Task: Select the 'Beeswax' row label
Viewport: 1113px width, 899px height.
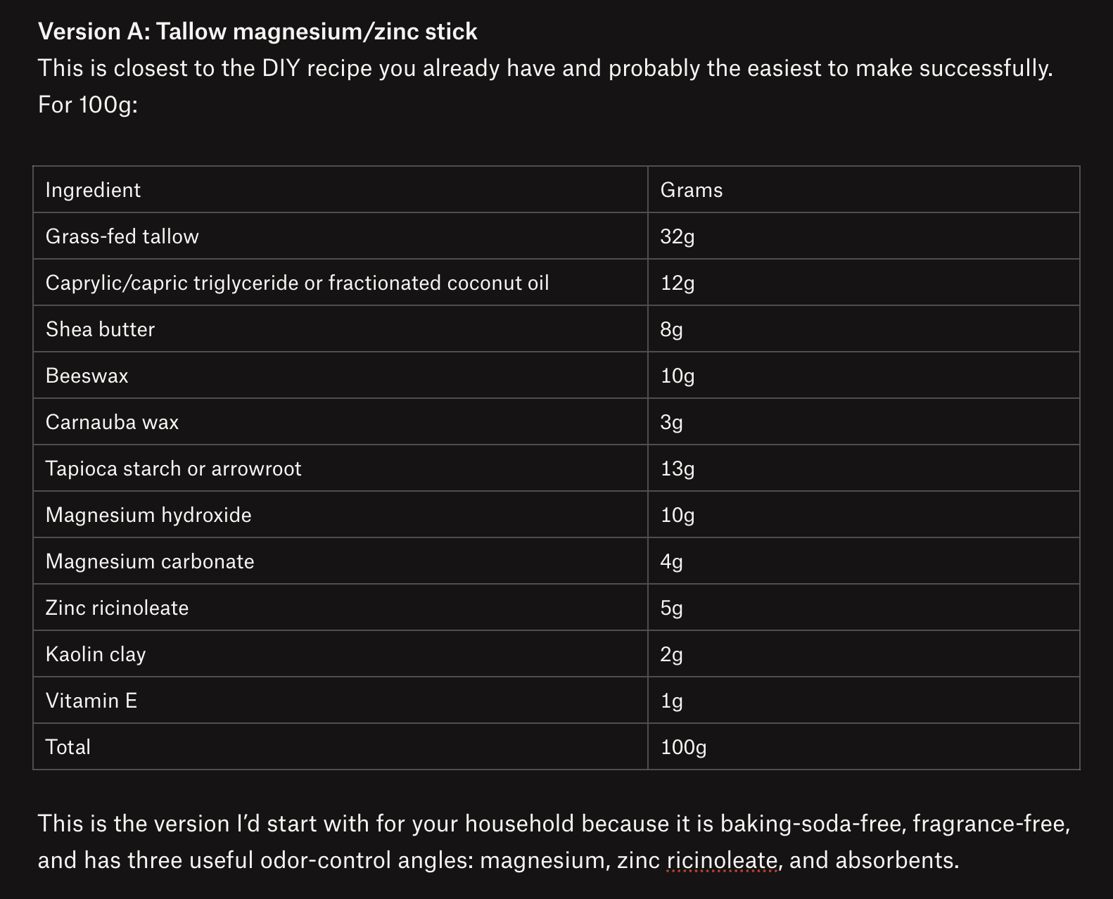Action: tap(341, 376)
